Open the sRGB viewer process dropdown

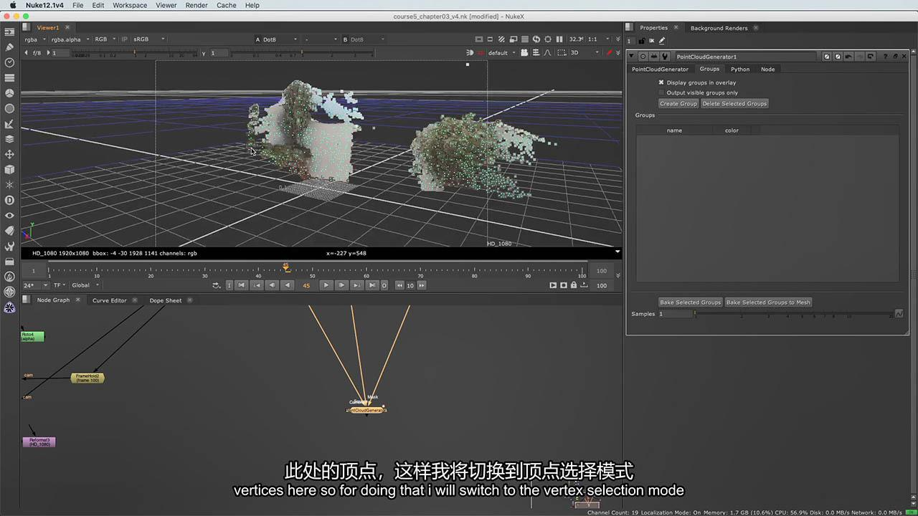point(148,39)
